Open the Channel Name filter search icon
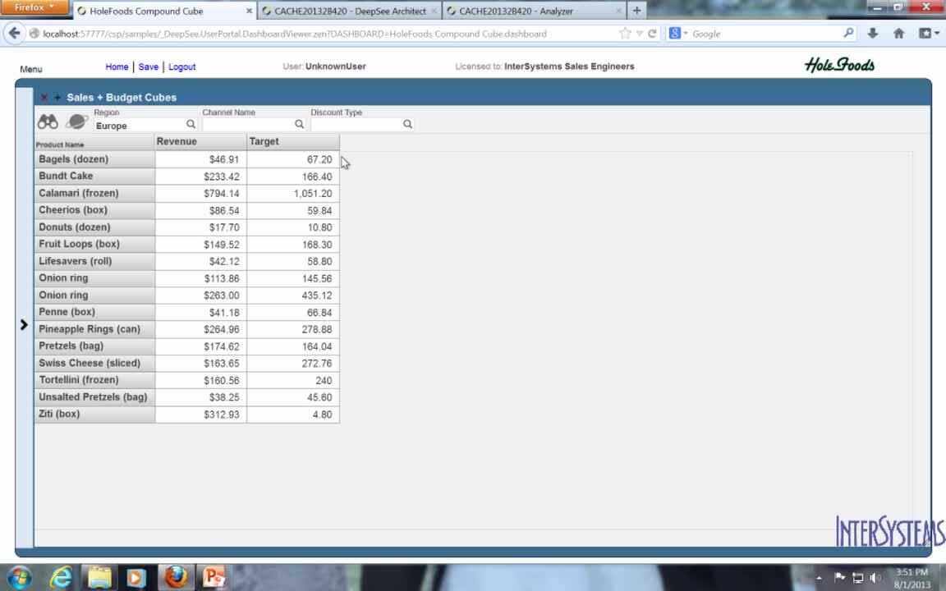 tap(299, 125)
